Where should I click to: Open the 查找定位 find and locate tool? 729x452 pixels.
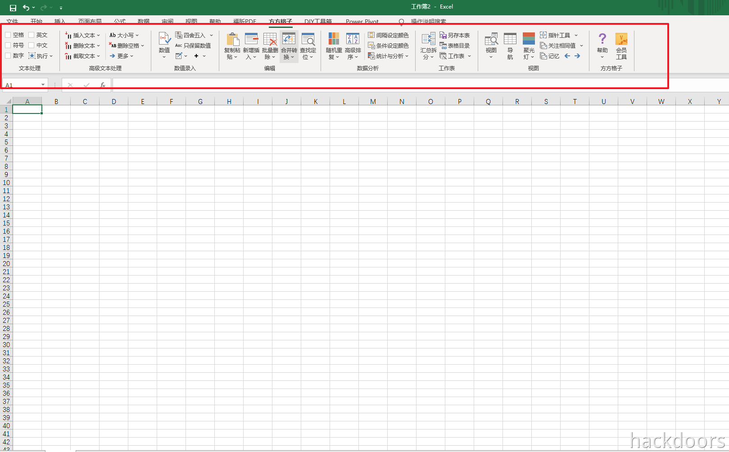308,46
